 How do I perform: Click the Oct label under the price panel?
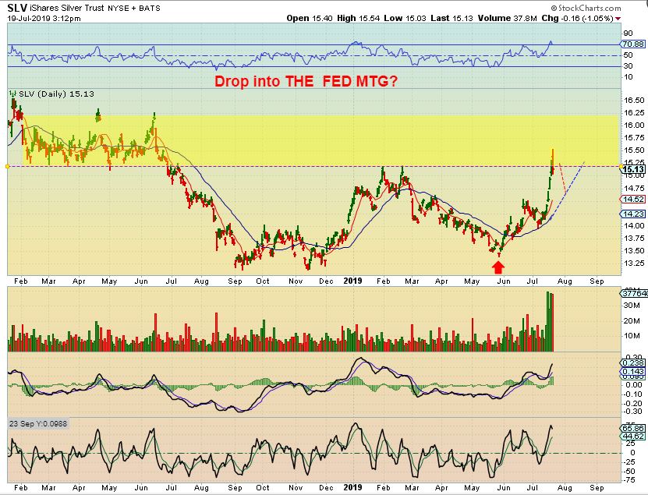tap(263, 281)
